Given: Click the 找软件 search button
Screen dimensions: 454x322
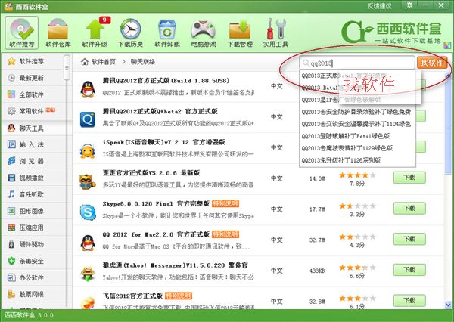Looking at the screenshot, I should click(432, 63).
